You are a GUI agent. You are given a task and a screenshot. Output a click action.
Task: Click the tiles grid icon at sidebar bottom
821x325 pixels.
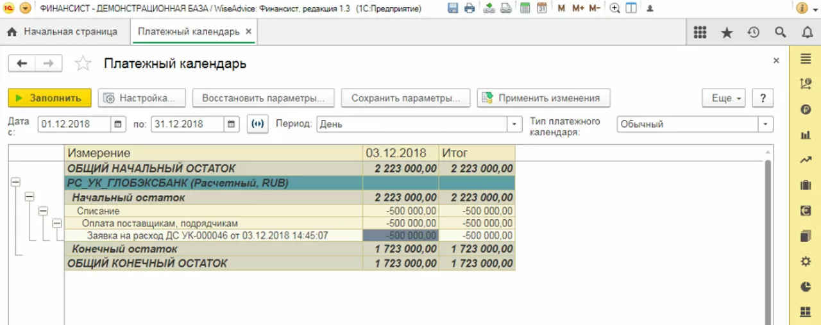[x=806, y=312]
